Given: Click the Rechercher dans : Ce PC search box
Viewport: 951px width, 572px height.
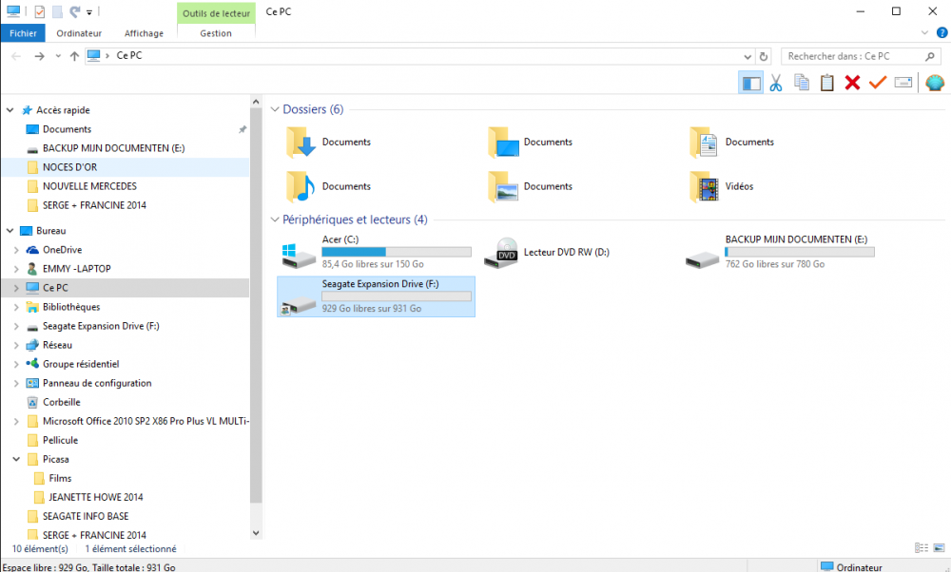Looking at the screenshot, I should (x=851, y=57).
